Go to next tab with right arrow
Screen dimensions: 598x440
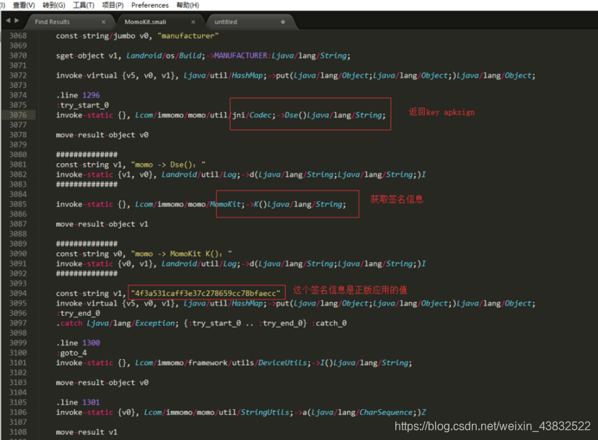click(17, 20)
